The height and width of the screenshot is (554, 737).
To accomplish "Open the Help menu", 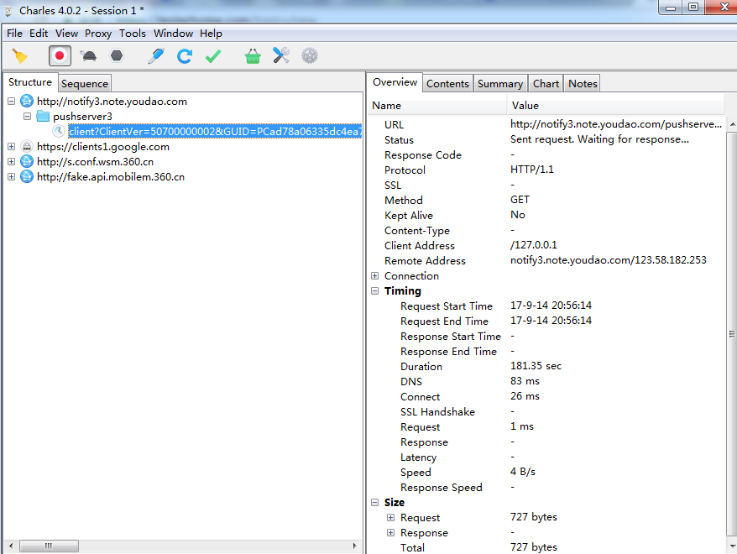I will [211, 34].
